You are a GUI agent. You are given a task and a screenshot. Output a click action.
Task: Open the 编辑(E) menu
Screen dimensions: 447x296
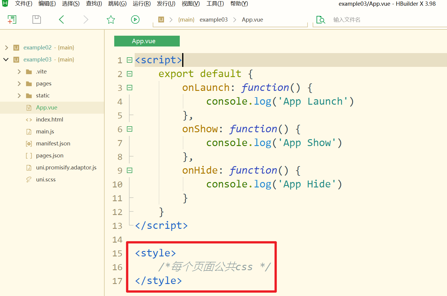pos(47,4)
